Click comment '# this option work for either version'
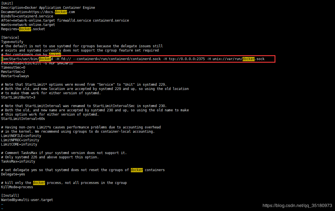This screenshot has height=211, width=335. pos(50,114)
